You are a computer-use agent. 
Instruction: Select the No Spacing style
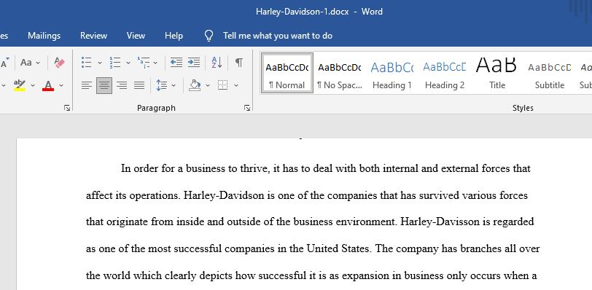(x=340, y=73)
